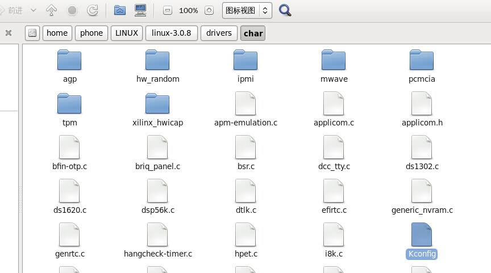Go to home in the path bar
This screenshot has width=491, height=273.
[57, 33]
